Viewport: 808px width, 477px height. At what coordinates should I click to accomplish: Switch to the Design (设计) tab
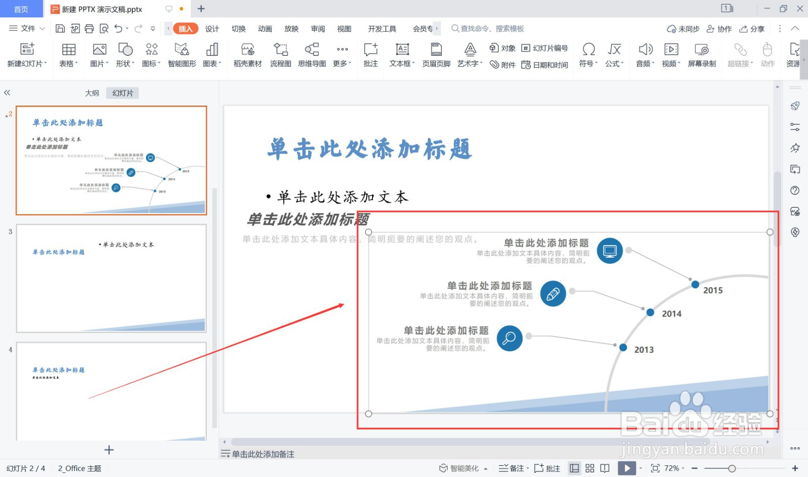coord(212,29)
